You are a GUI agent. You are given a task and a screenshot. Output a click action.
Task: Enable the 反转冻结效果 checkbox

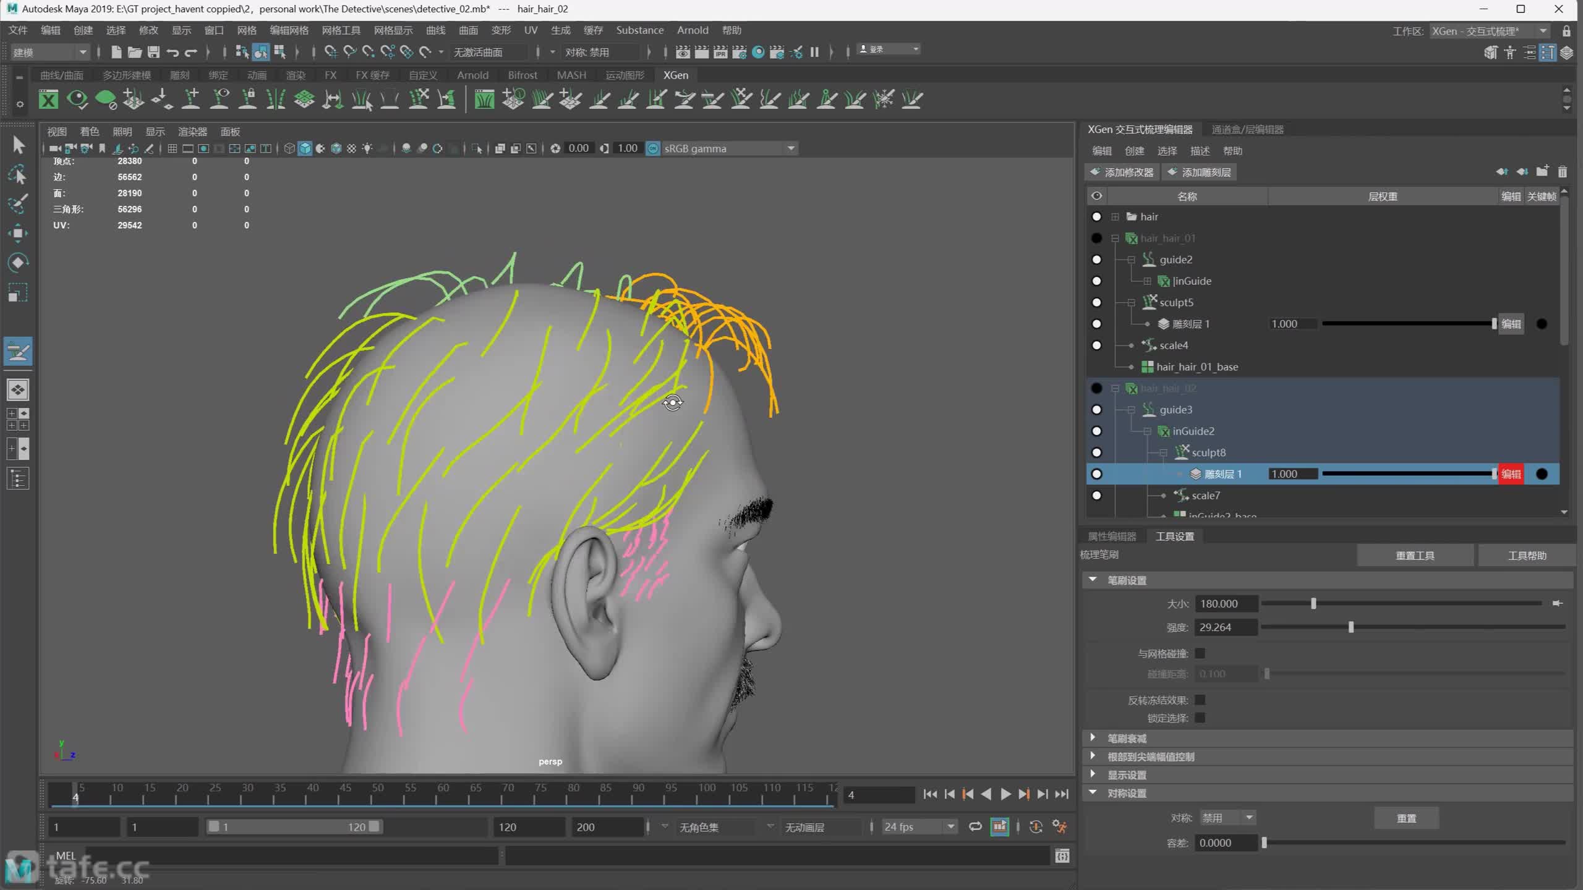1200,700
